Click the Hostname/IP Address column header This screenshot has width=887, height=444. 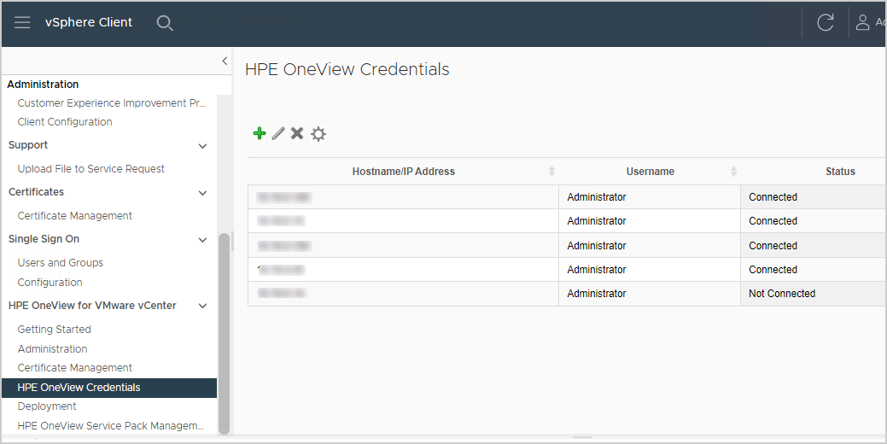pos(403,172)
